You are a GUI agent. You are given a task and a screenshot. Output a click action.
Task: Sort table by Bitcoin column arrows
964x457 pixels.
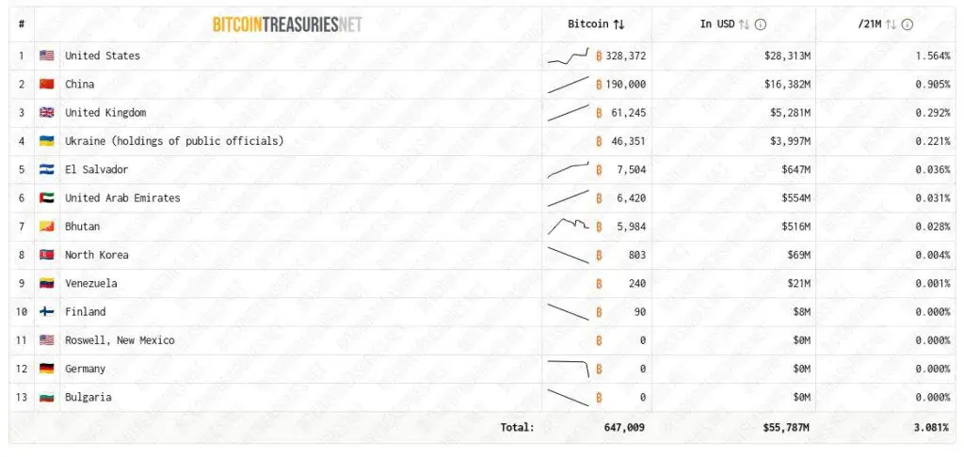[x=619, y=24]
